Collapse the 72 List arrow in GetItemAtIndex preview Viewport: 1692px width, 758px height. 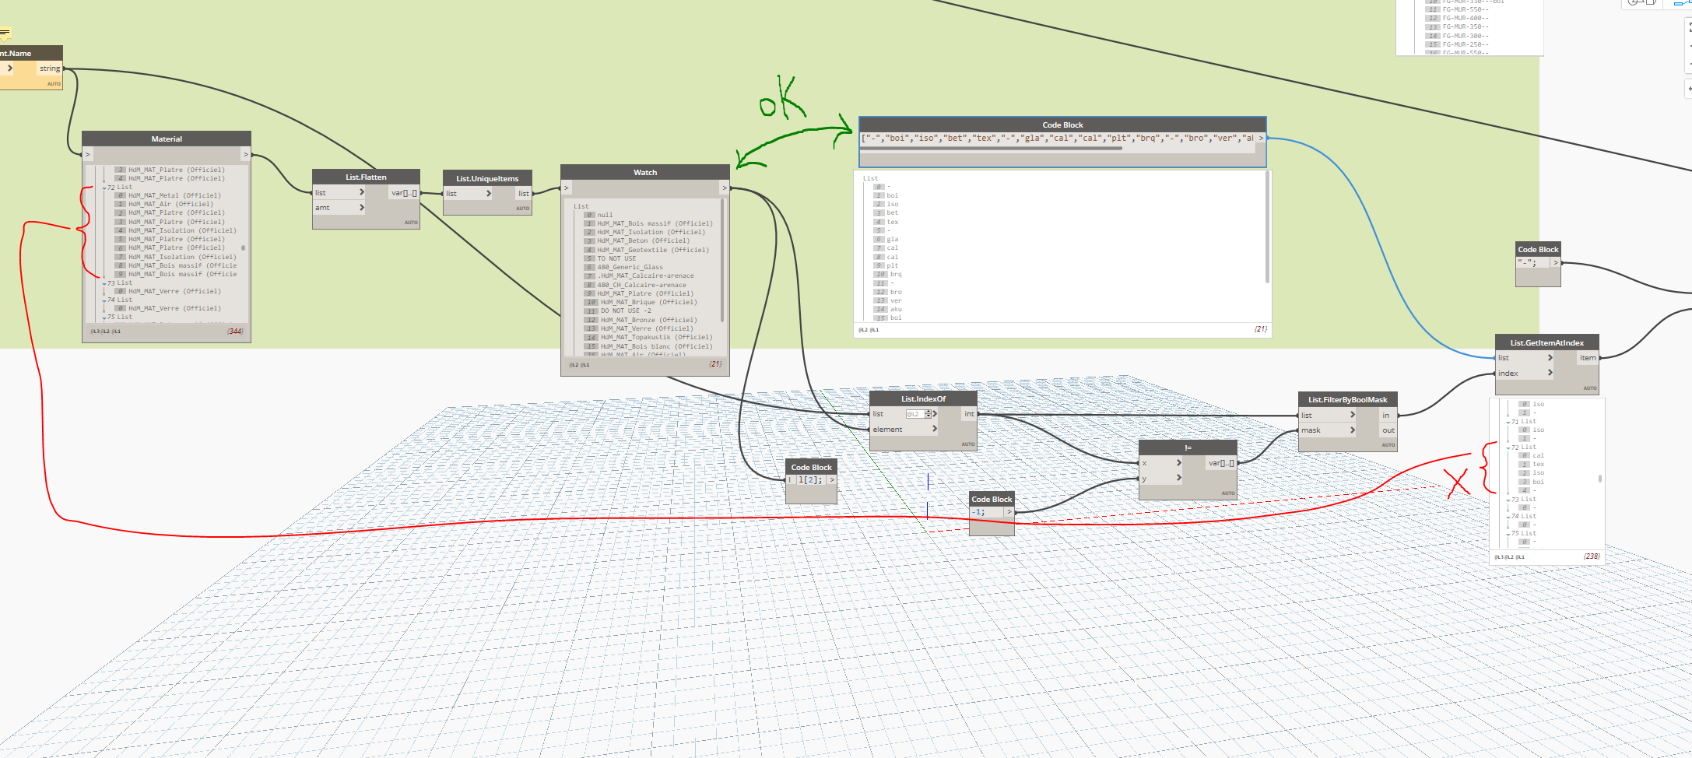1508,447
